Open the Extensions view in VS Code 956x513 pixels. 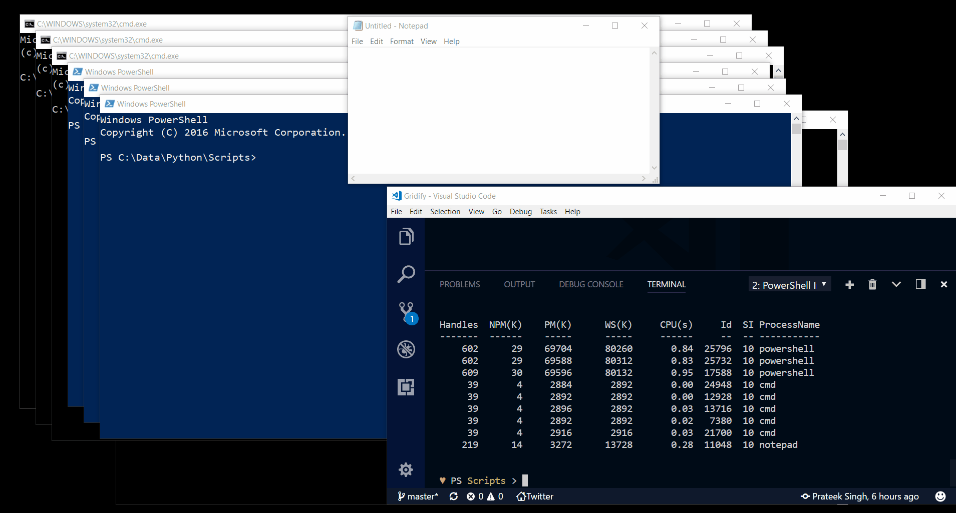coord(406,387)
